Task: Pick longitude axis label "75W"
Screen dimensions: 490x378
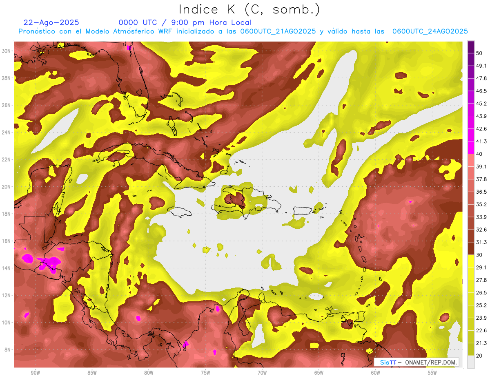Action: pos(205,373)
